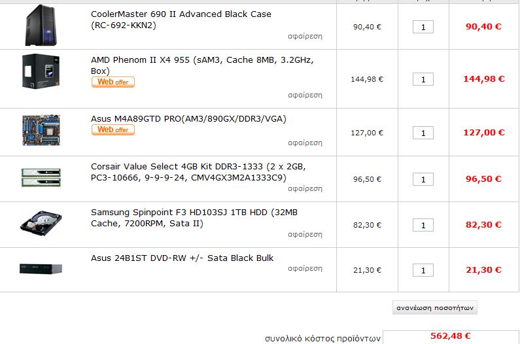Open the Asus M4A89GTD motherboard image
Viewport: 520px width, 344px height.
pyautogui.click(x=41, y=129)
